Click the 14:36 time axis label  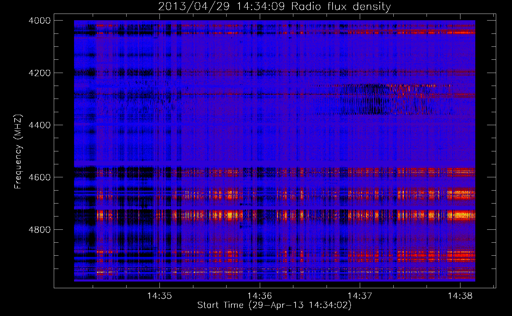tap(259, 296)
